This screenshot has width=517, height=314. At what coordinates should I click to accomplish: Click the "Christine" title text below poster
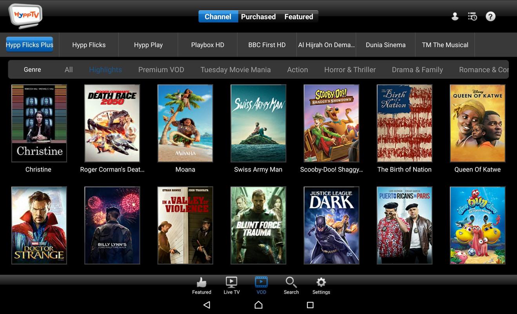[x=38, y=170]
